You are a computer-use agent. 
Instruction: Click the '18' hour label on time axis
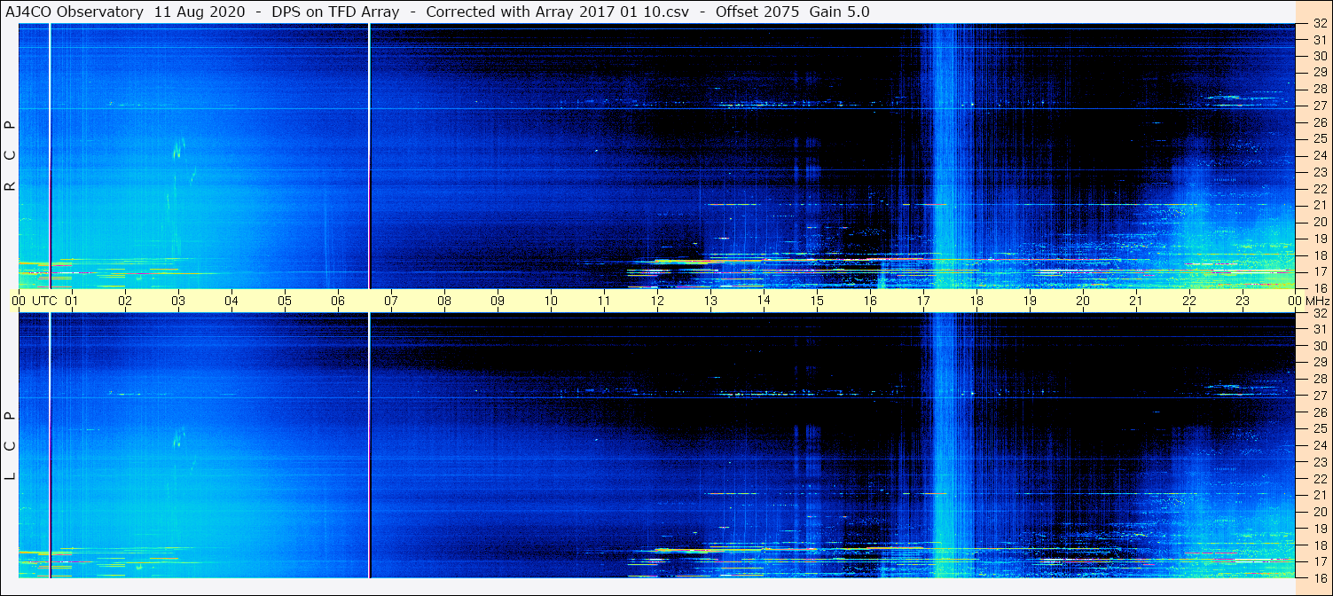976,301
